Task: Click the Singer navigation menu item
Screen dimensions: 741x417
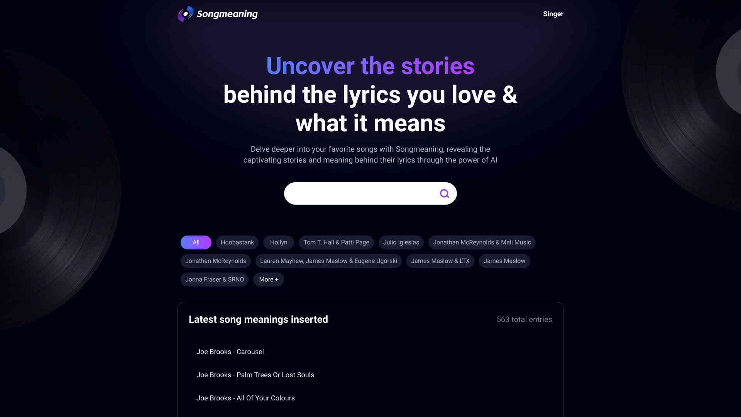Action: 553,14
